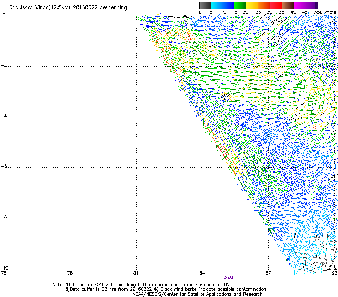Click the dark purple >50 knots swatch
This screenshot has width=338, height=297.
316,5
